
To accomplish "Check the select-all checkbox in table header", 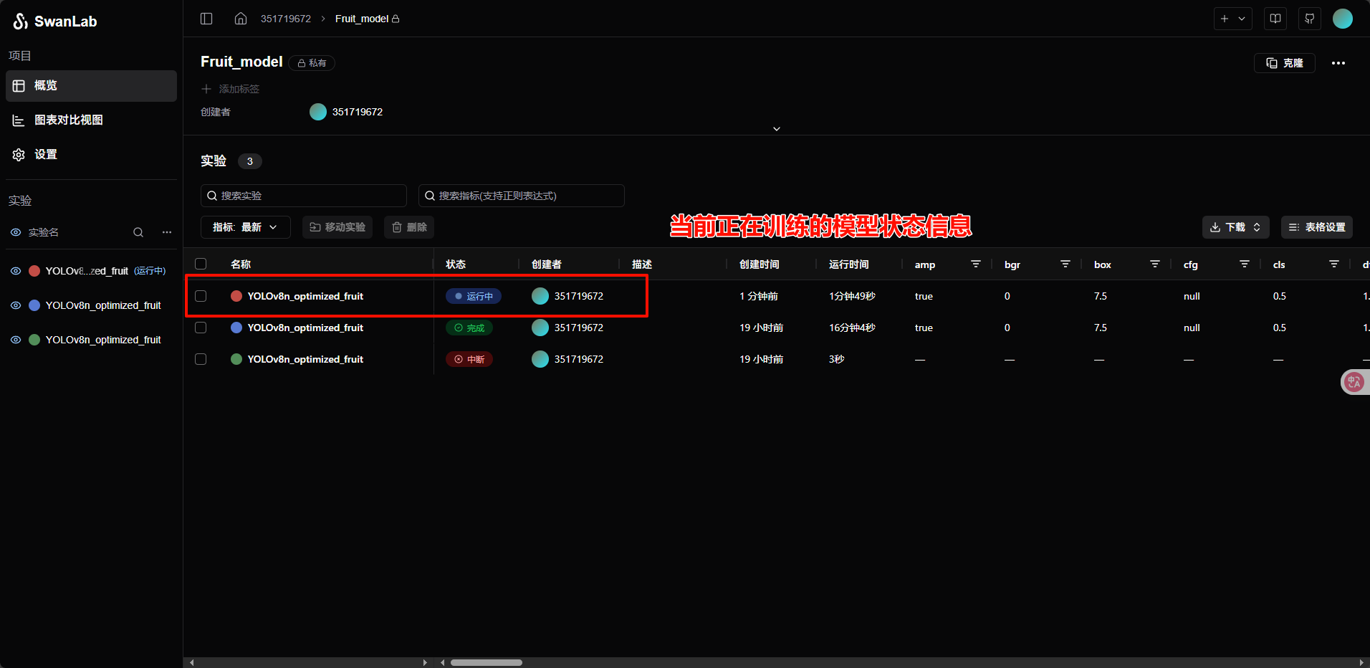I will coord(201,264).
